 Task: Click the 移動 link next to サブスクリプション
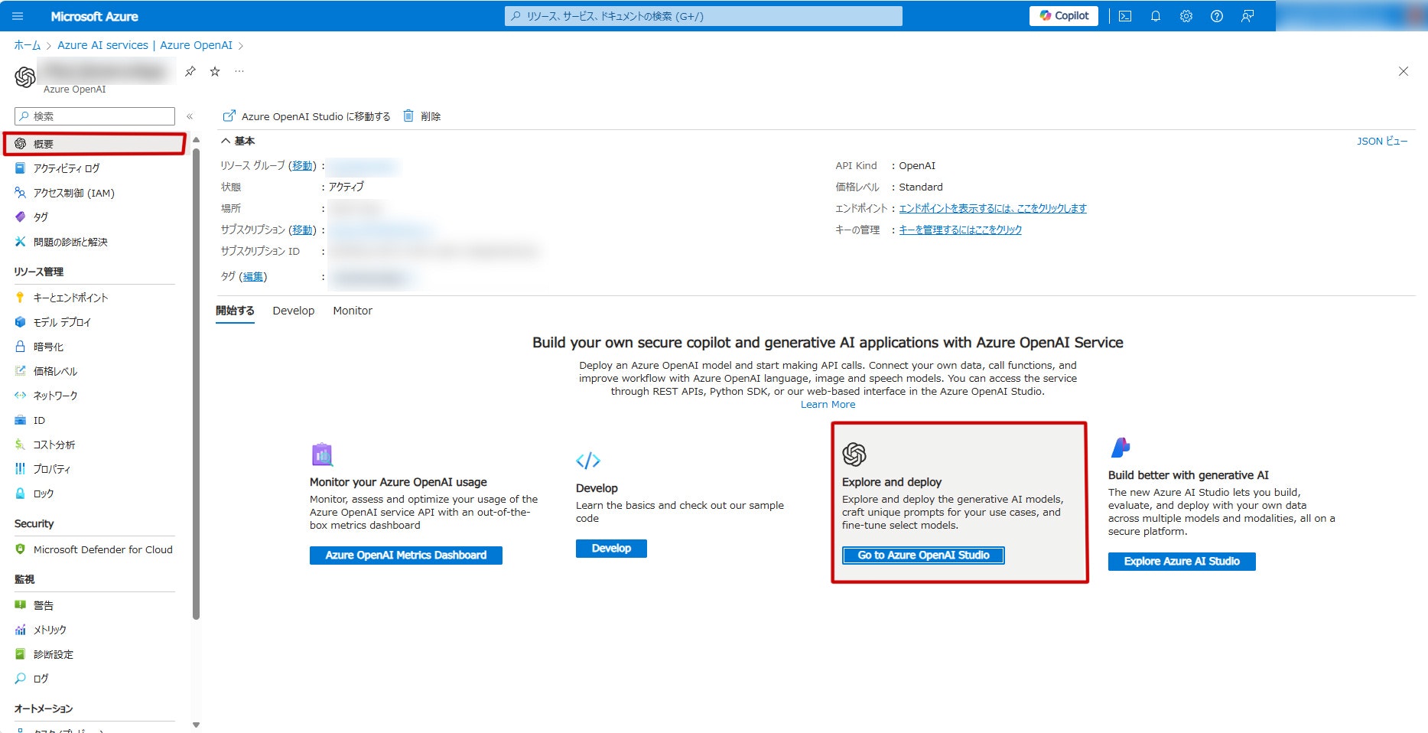[302, 230]
